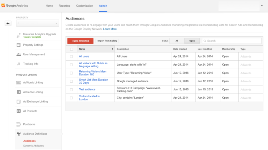Select checkbox beside Visitors located in London
The width and height of the screenshot is (268, 150).
[72, 98]
